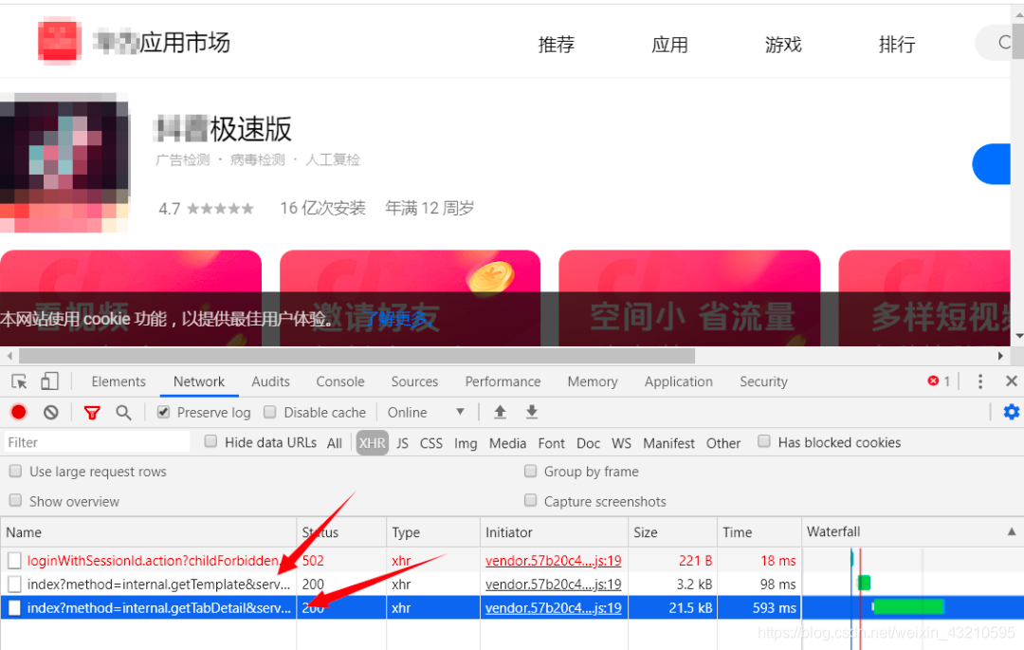Open 推荐 navigation item
This screenshot has height=650, width=1024.
pos(556,45)
